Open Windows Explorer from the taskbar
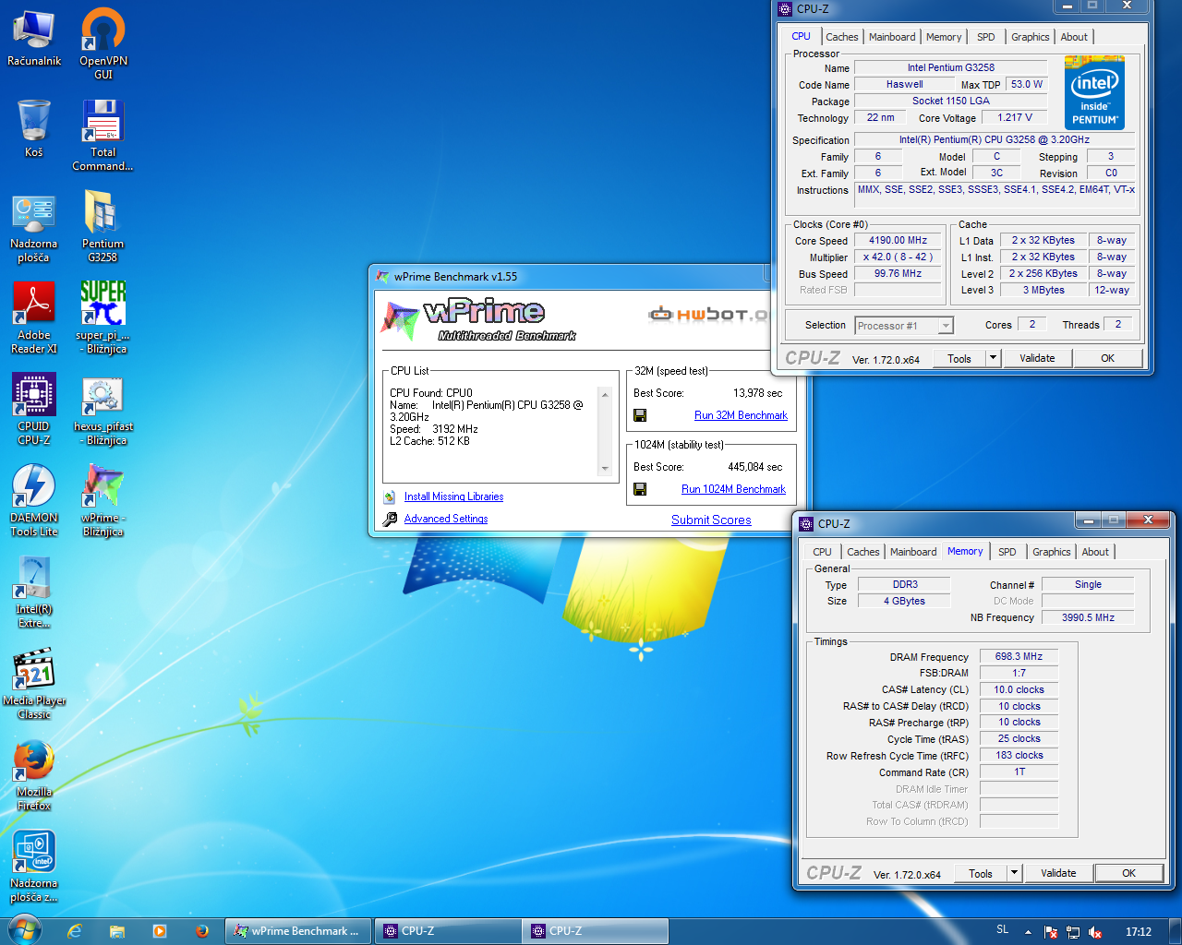1182x945 pixels. pos(117,931)
